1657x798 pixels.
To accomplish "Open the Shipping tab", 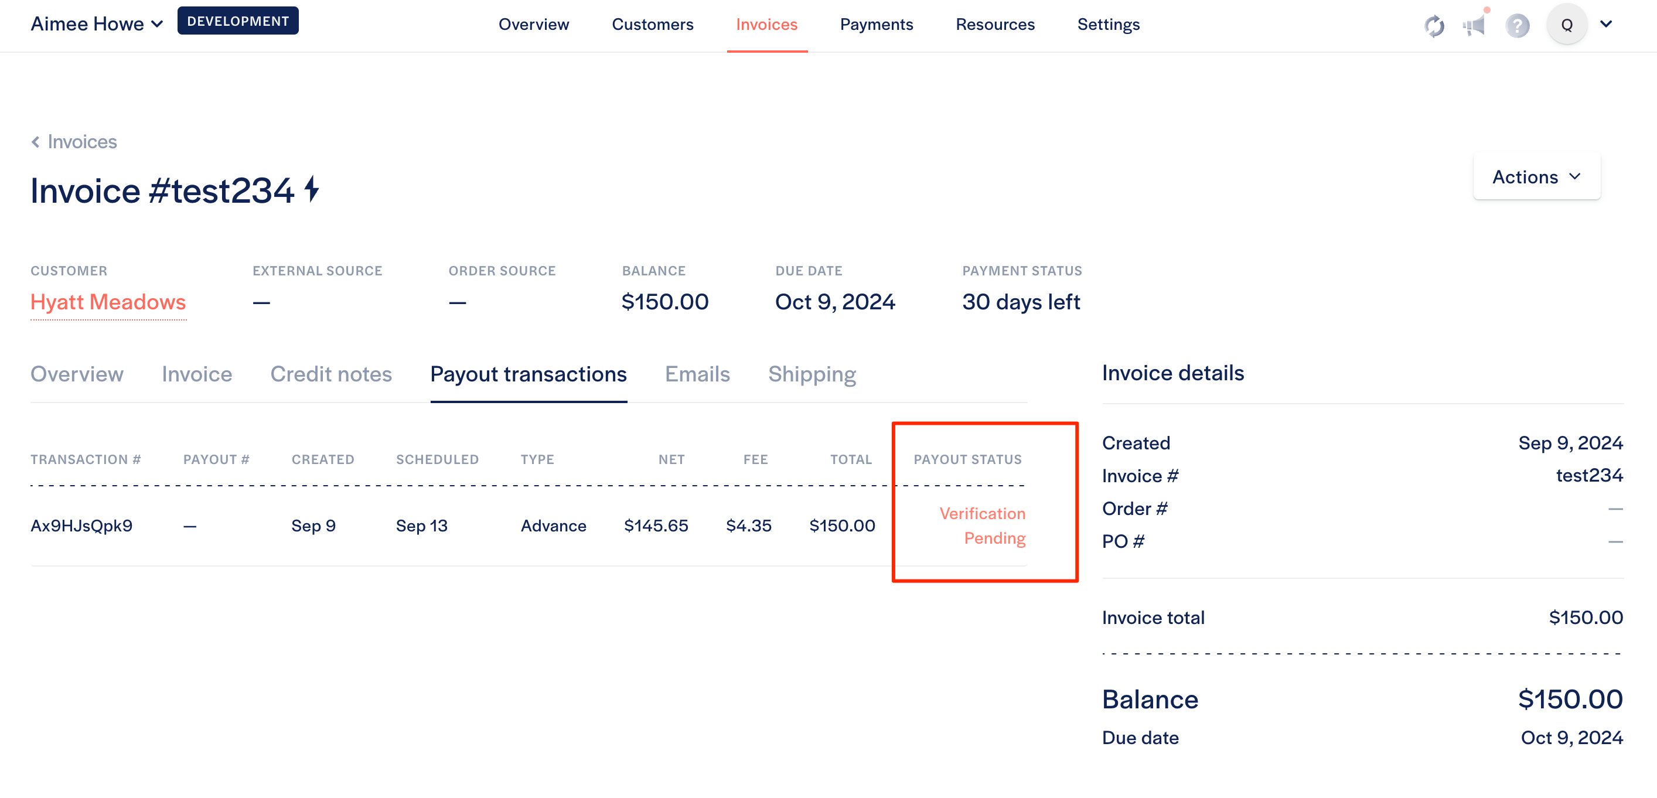I will pos(812,374).
